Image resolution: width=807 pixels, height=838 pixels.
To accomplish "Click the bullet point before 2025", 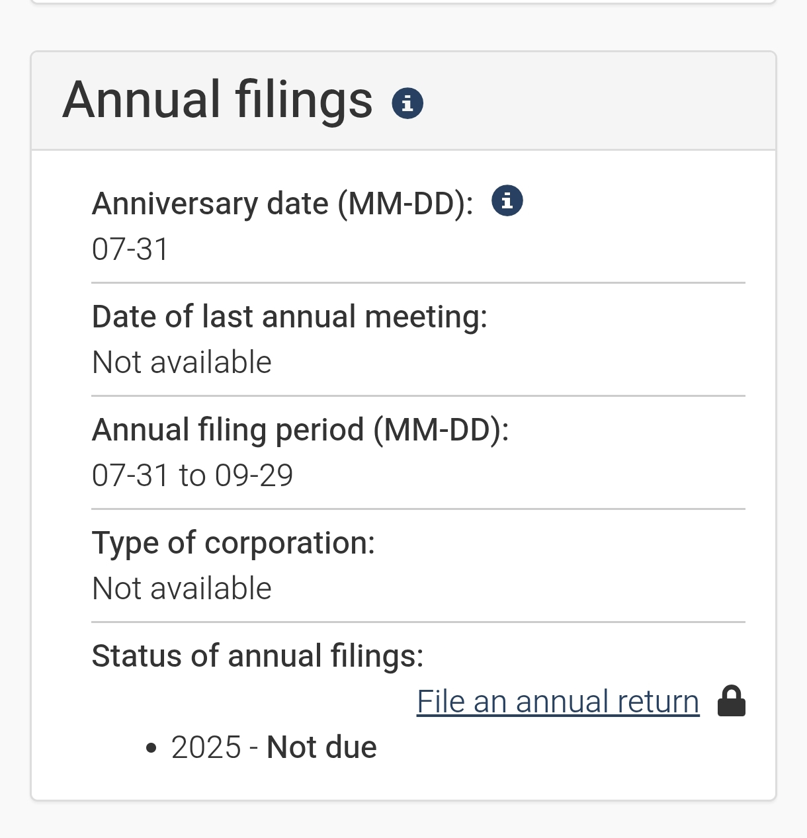I will coord(151,748).
